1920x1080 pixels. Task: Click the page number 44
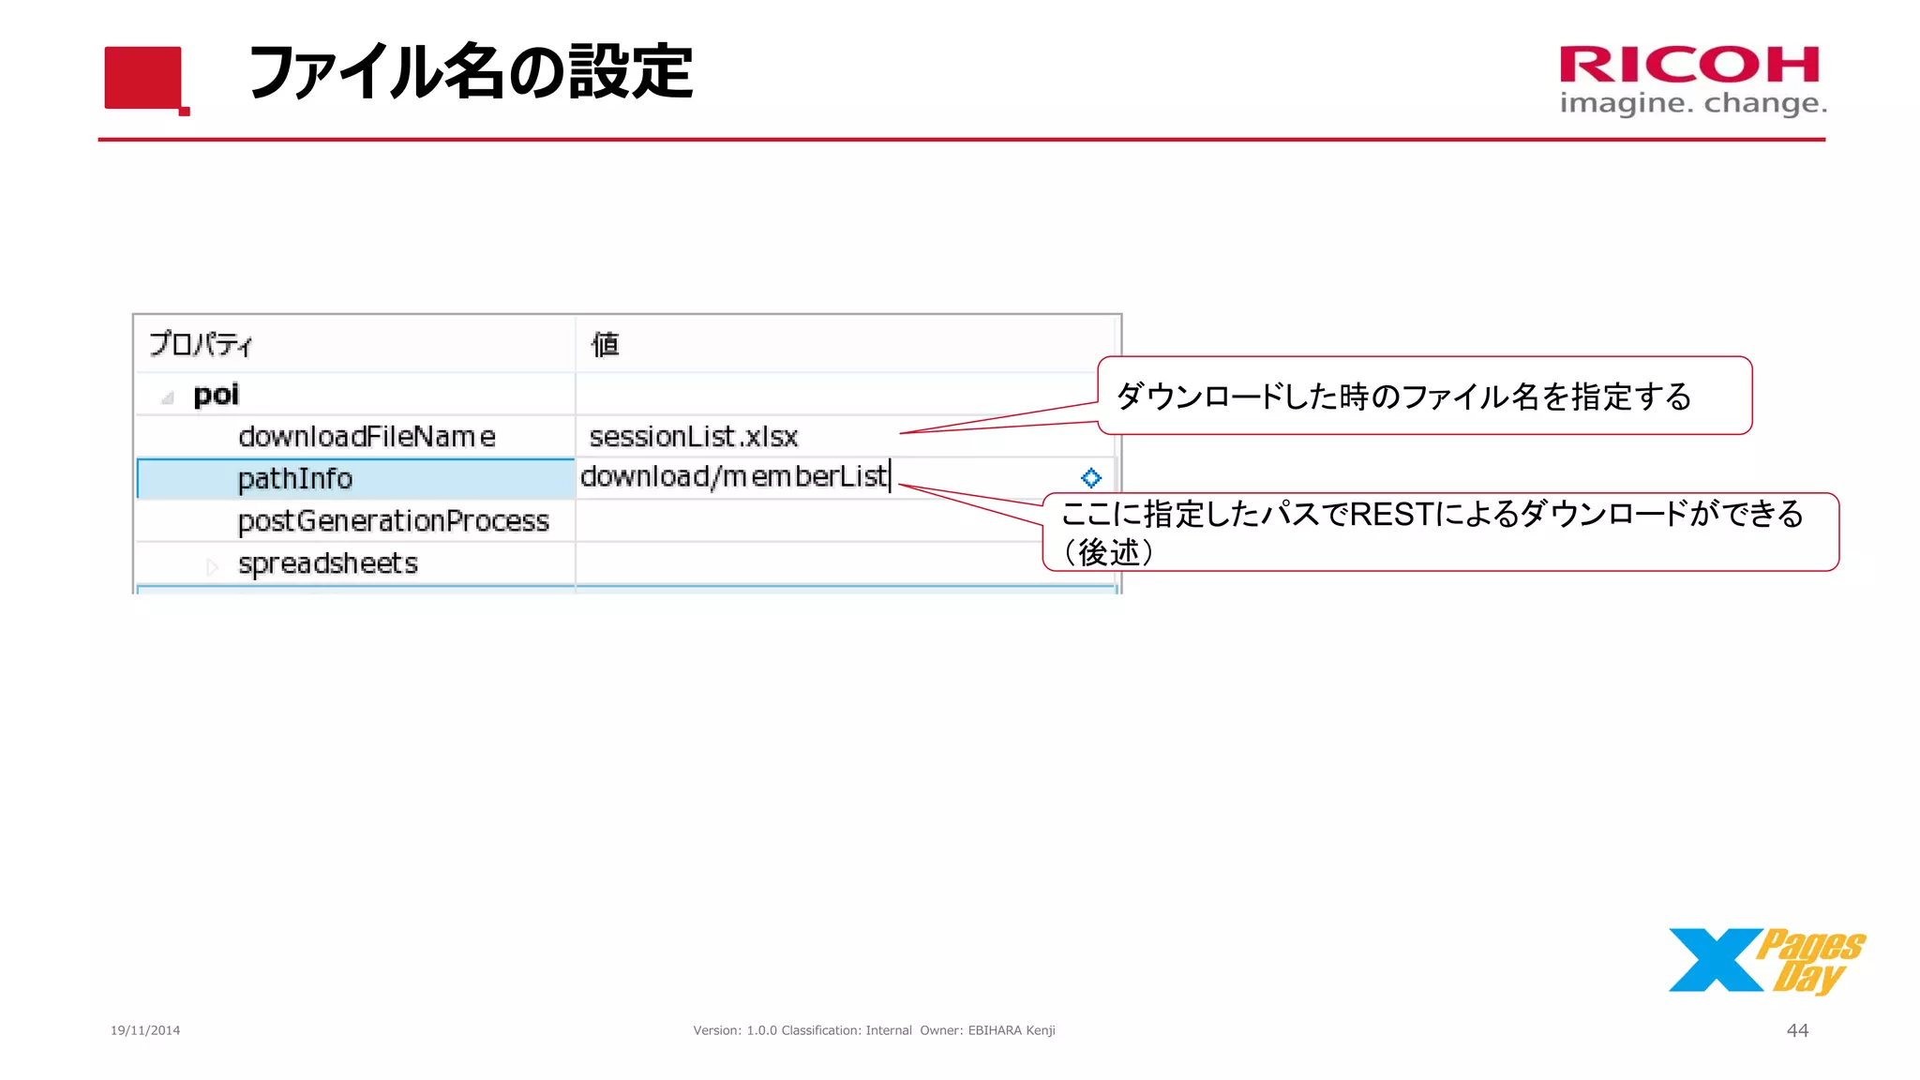(x=1797, y=1030)
